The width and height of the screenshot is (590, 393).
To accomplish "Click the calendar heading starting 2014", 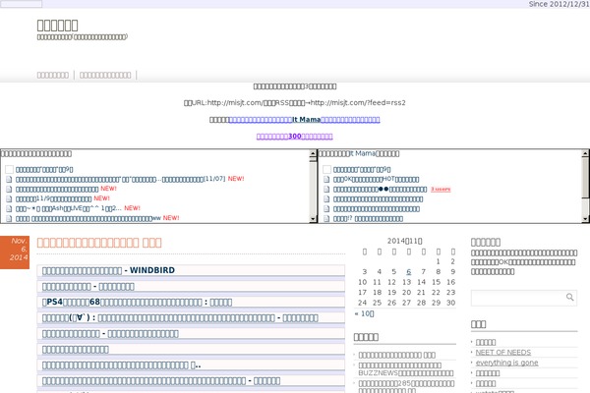I will (405, 241).
